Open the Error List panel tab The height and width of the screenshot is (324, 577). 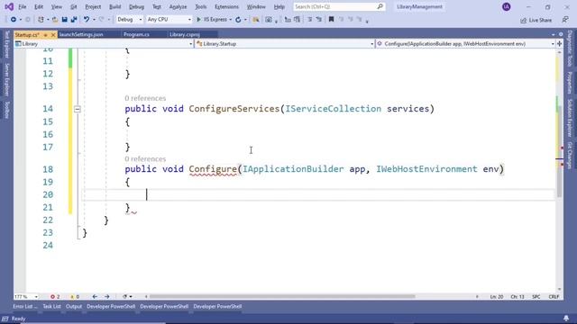point(25,306)
